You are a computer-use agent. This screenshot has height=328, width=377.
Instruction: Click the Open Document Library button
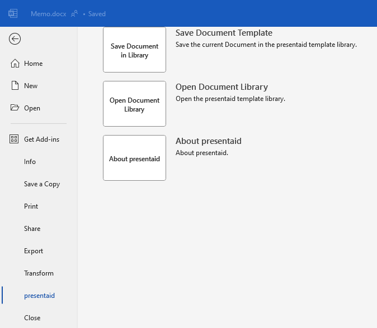pyautogui.click(x=134, y=104)
